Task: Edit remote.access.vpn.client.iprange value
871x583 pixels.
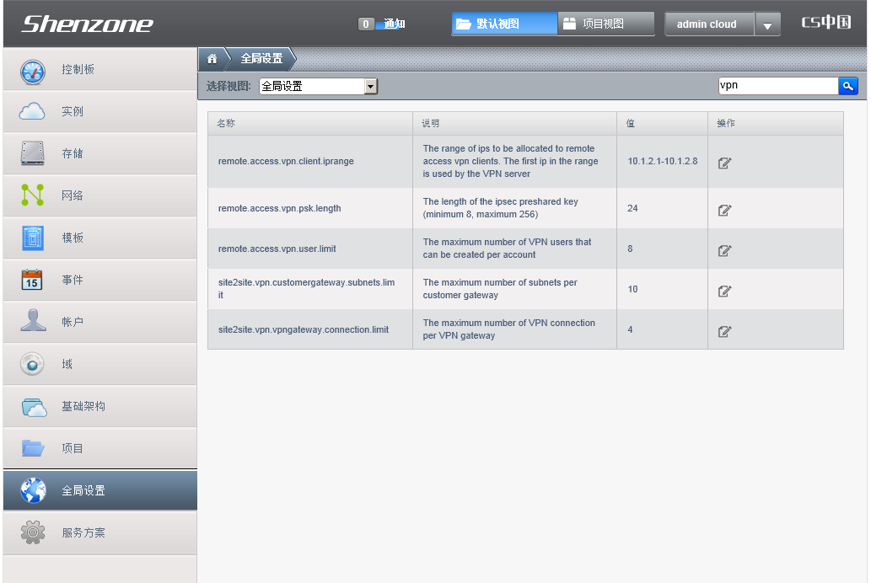Action: click(723, 163)
